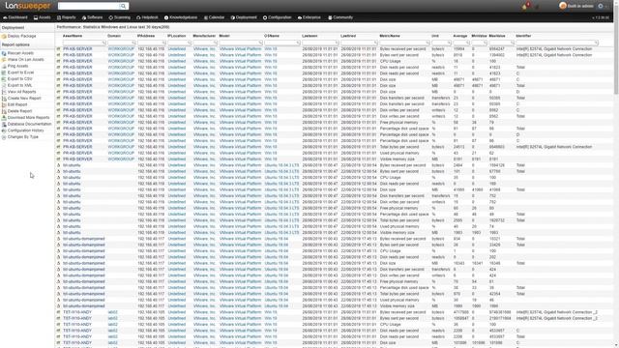Image resolution: width=619 pixels, height=348 pixels.
Task: Open the MetricName filter dropdown icon
Action: (427, 43)
